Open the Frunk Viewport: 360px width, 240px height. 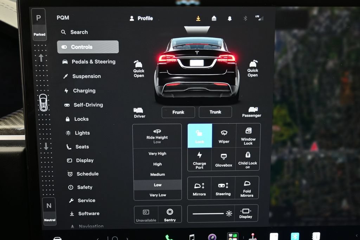178,112
